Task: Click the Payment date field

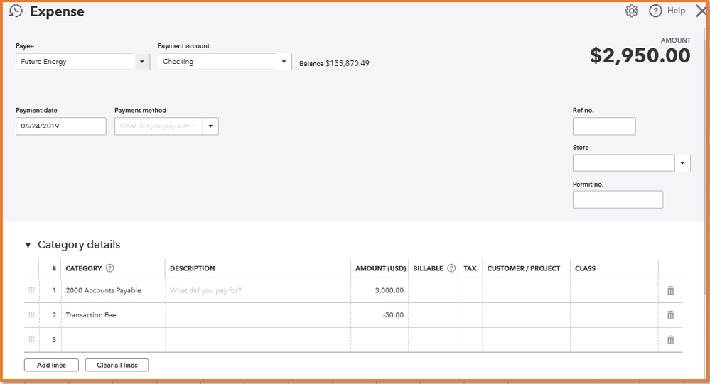Action: [x=60, y=126]
